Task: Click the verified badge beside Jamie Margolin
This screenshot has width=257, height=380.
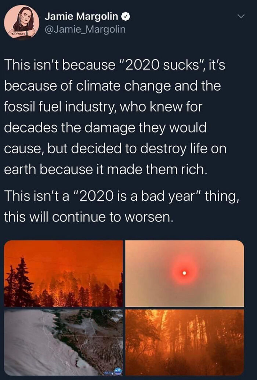Action: [x=125, y=17]
